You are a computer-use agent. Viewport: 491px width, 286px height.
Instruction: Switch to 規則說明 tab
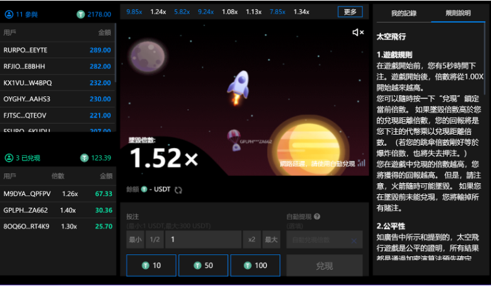(458, 13)
